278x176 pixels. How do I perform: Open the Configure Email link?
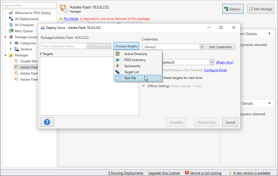[215, 70]
